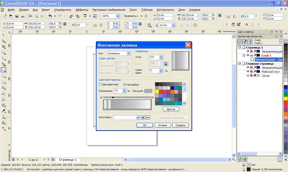
Task: Open the Упорядочить menu
Action: point(63,10)
